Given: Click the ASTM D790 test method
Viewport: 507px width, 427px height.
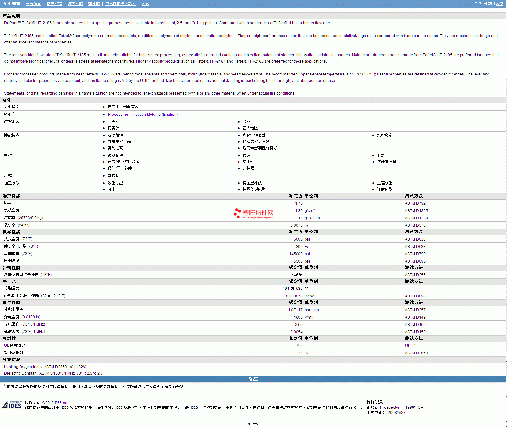Looking at the screenshot, I should (x=415, y=254).
